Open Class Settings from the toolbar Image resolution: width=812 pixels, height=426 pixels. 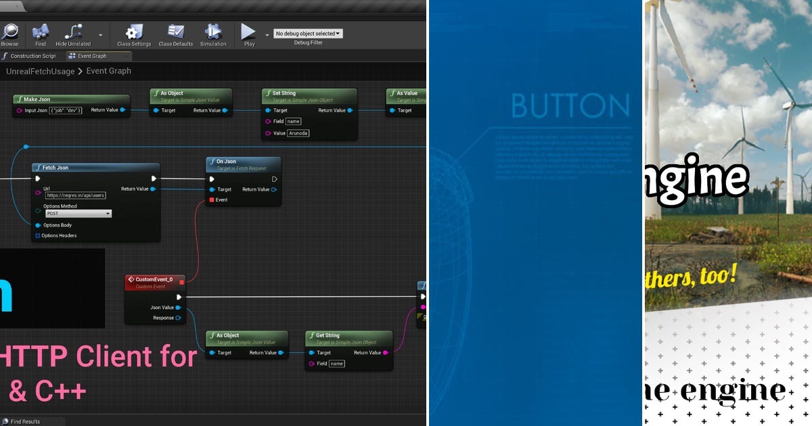pos(133,30)
